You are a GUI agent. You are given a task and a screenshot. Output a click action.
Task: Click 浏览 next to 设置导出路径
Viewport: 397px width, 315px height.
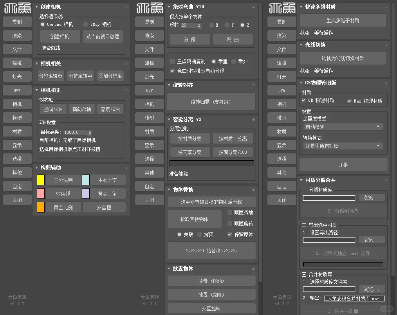tap(371, 240)
